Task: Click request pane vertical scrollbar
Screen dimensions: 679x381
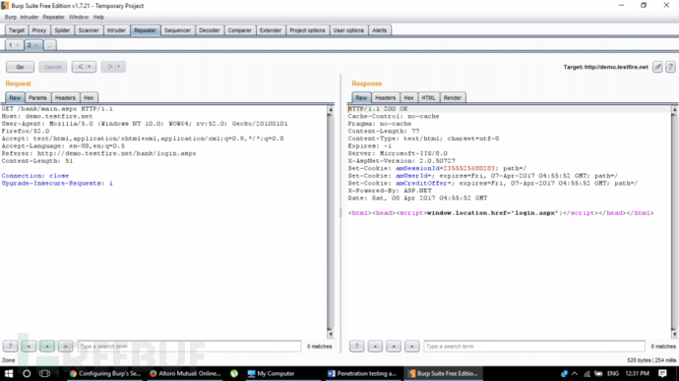Action: pos(331,222)
